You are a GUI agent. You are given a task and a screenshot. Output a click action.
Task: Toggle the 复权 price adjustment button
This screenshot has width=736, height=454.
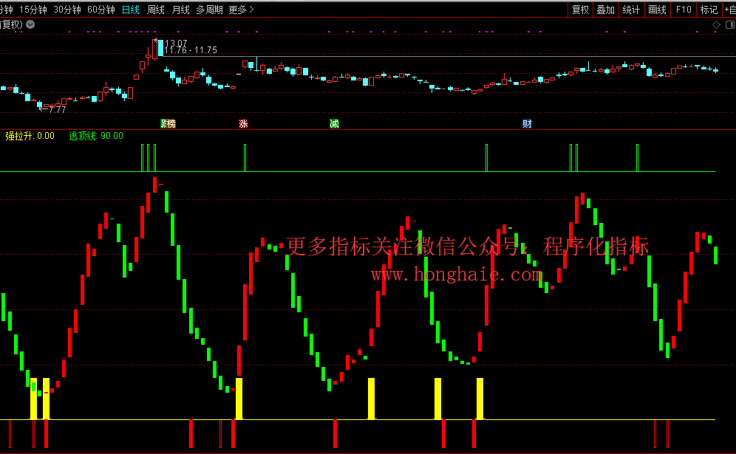pos(580,10)
